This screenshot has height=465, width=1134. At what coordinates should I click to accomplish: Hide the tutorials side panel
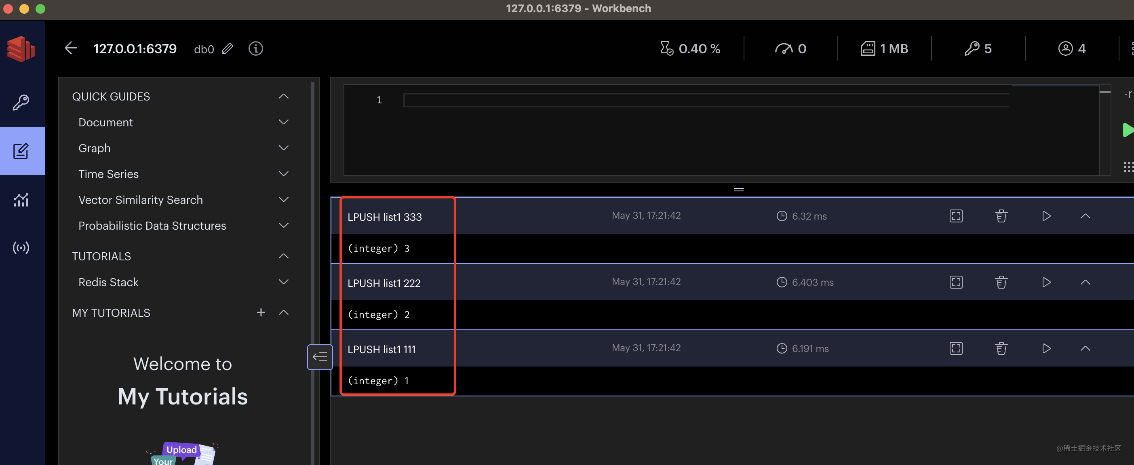point(320,356)
